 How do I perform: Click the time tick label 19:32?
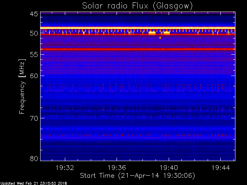point(65,168)
